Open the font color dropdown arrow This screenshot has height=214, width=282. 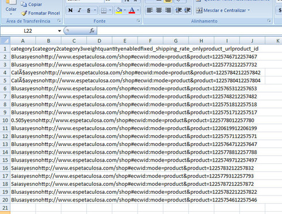pos(138,10)
